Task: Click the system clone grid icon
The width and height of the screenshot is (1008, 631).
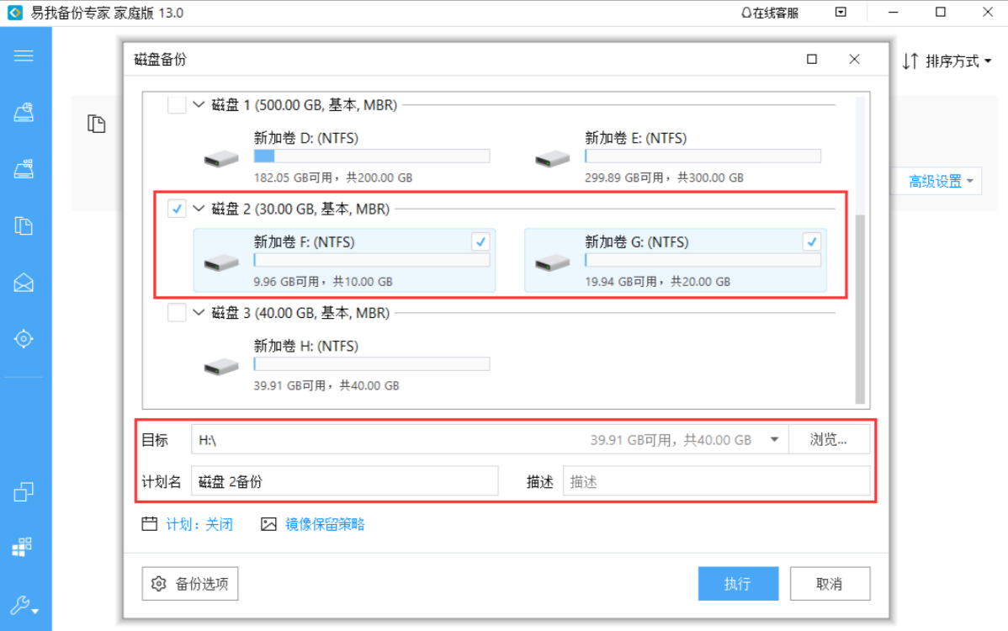Action: (23, 548)
